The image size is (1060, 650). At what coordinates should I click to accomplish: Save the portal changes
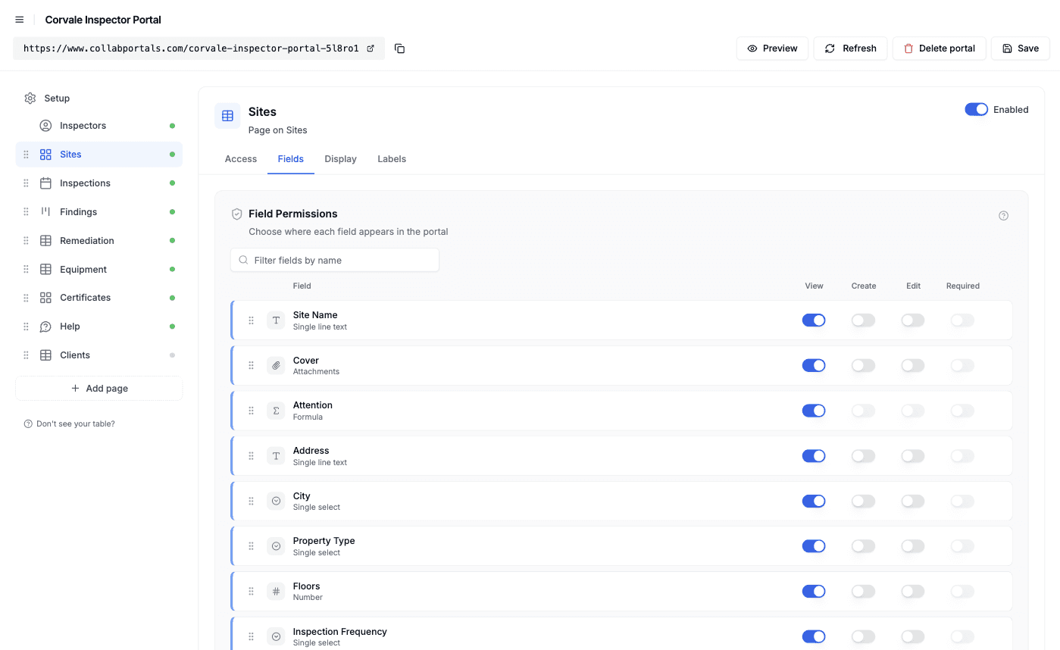pos(1020,48)
